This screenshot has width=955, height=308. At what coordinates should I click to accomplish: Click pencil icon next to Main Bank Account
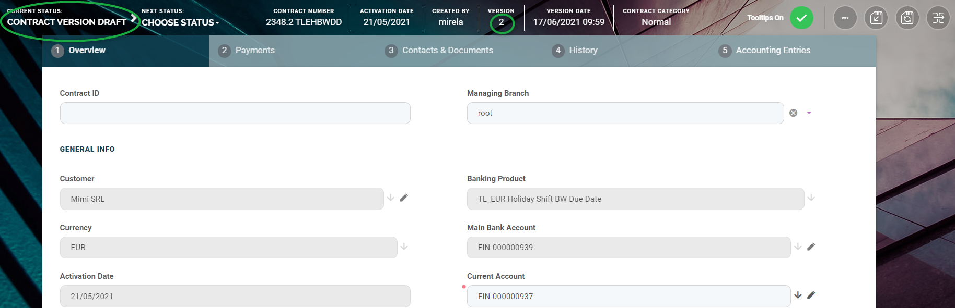click(811, 247)
